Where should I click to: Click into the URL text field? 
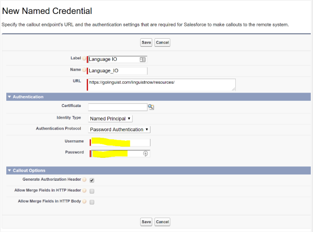pos(161,85)
